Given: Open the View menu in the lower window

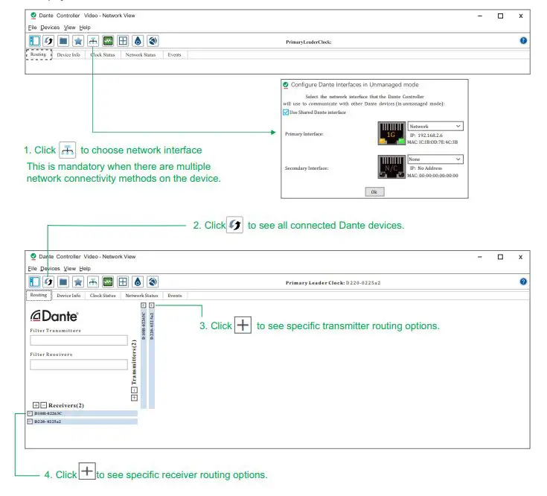Looking at the screenshot, I should click(69, 268).
